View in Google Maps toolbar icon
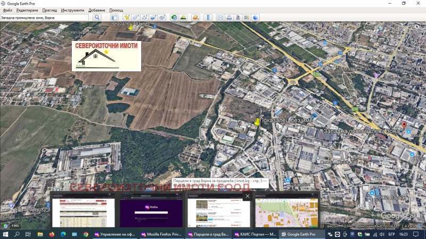The image size is (426, 239). pyautogui.click(x=247, y=18)
